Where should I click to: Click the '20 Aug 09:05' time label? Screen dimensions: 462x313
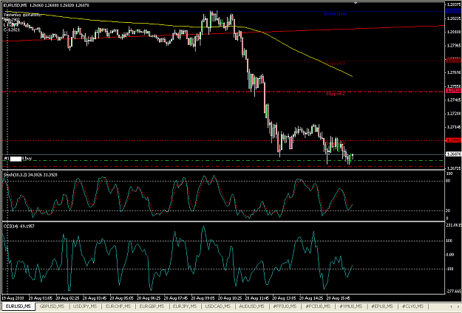coord(204,298)
